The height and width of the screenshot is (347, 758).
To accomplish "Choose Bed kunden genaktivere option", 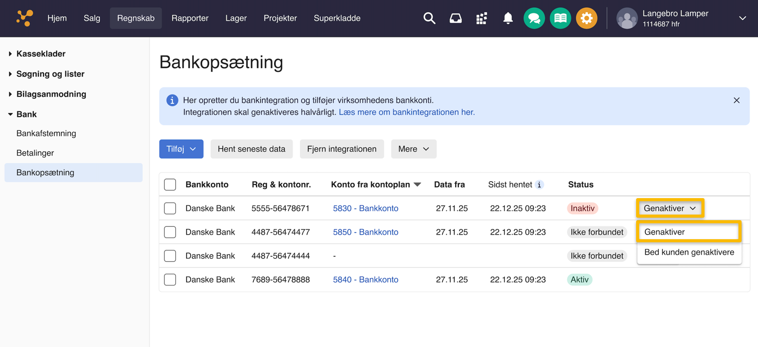I will (689, 253).
